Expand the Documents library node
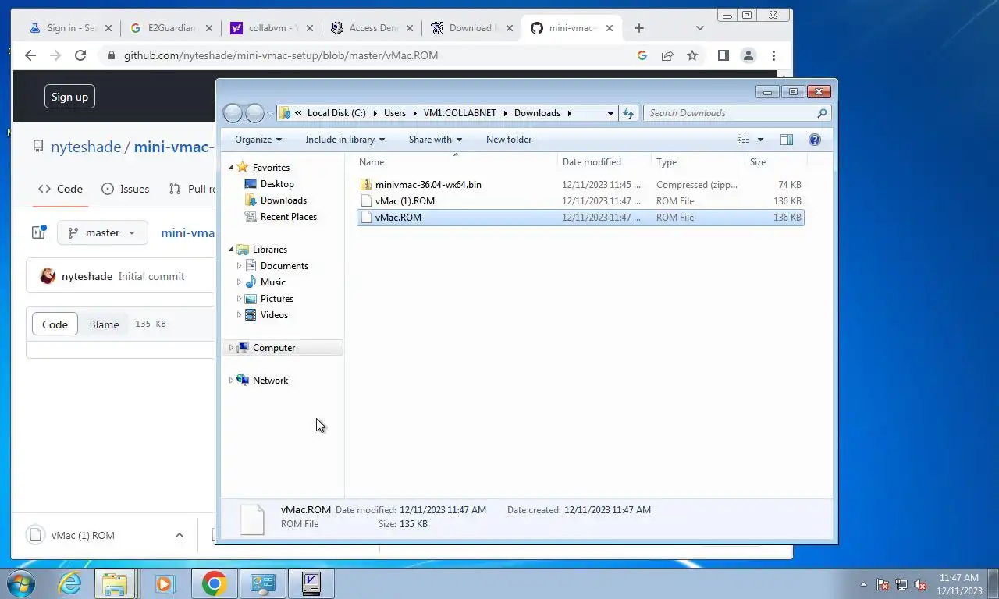This screenshot has height=599, width=999. point(240,266)
